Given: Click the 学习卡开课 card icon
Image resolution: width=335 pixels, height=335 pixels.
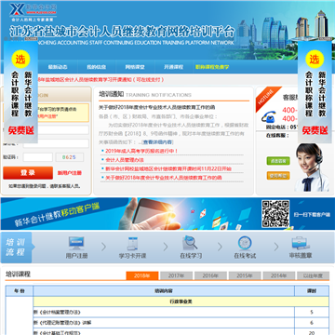Looking at the screenshot, I should [x=133, y=244].
